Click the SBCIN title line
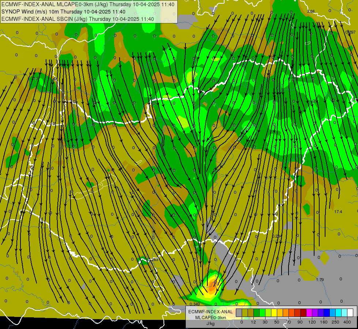Image resolution: width=358 pixels, height=329 pixels. pos(78,19)
